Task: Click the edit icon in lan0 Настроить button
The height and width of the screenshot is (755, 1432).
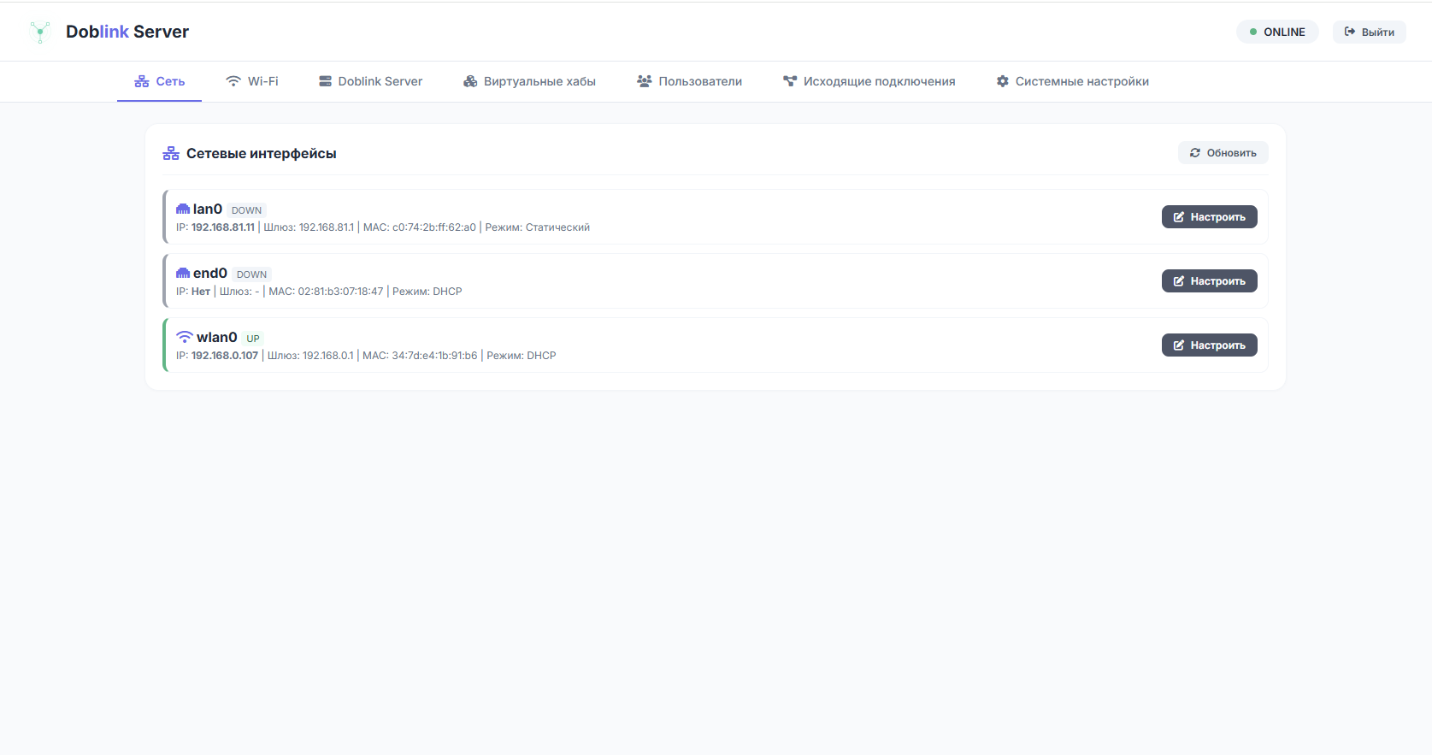Action: tap(1179, 217)
